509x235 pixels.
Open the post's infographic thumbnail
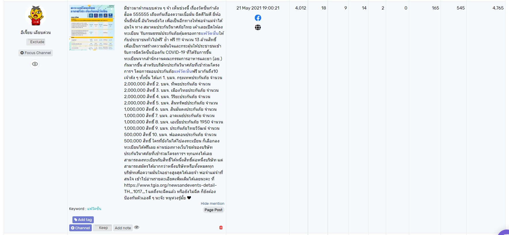coord(92,28)
